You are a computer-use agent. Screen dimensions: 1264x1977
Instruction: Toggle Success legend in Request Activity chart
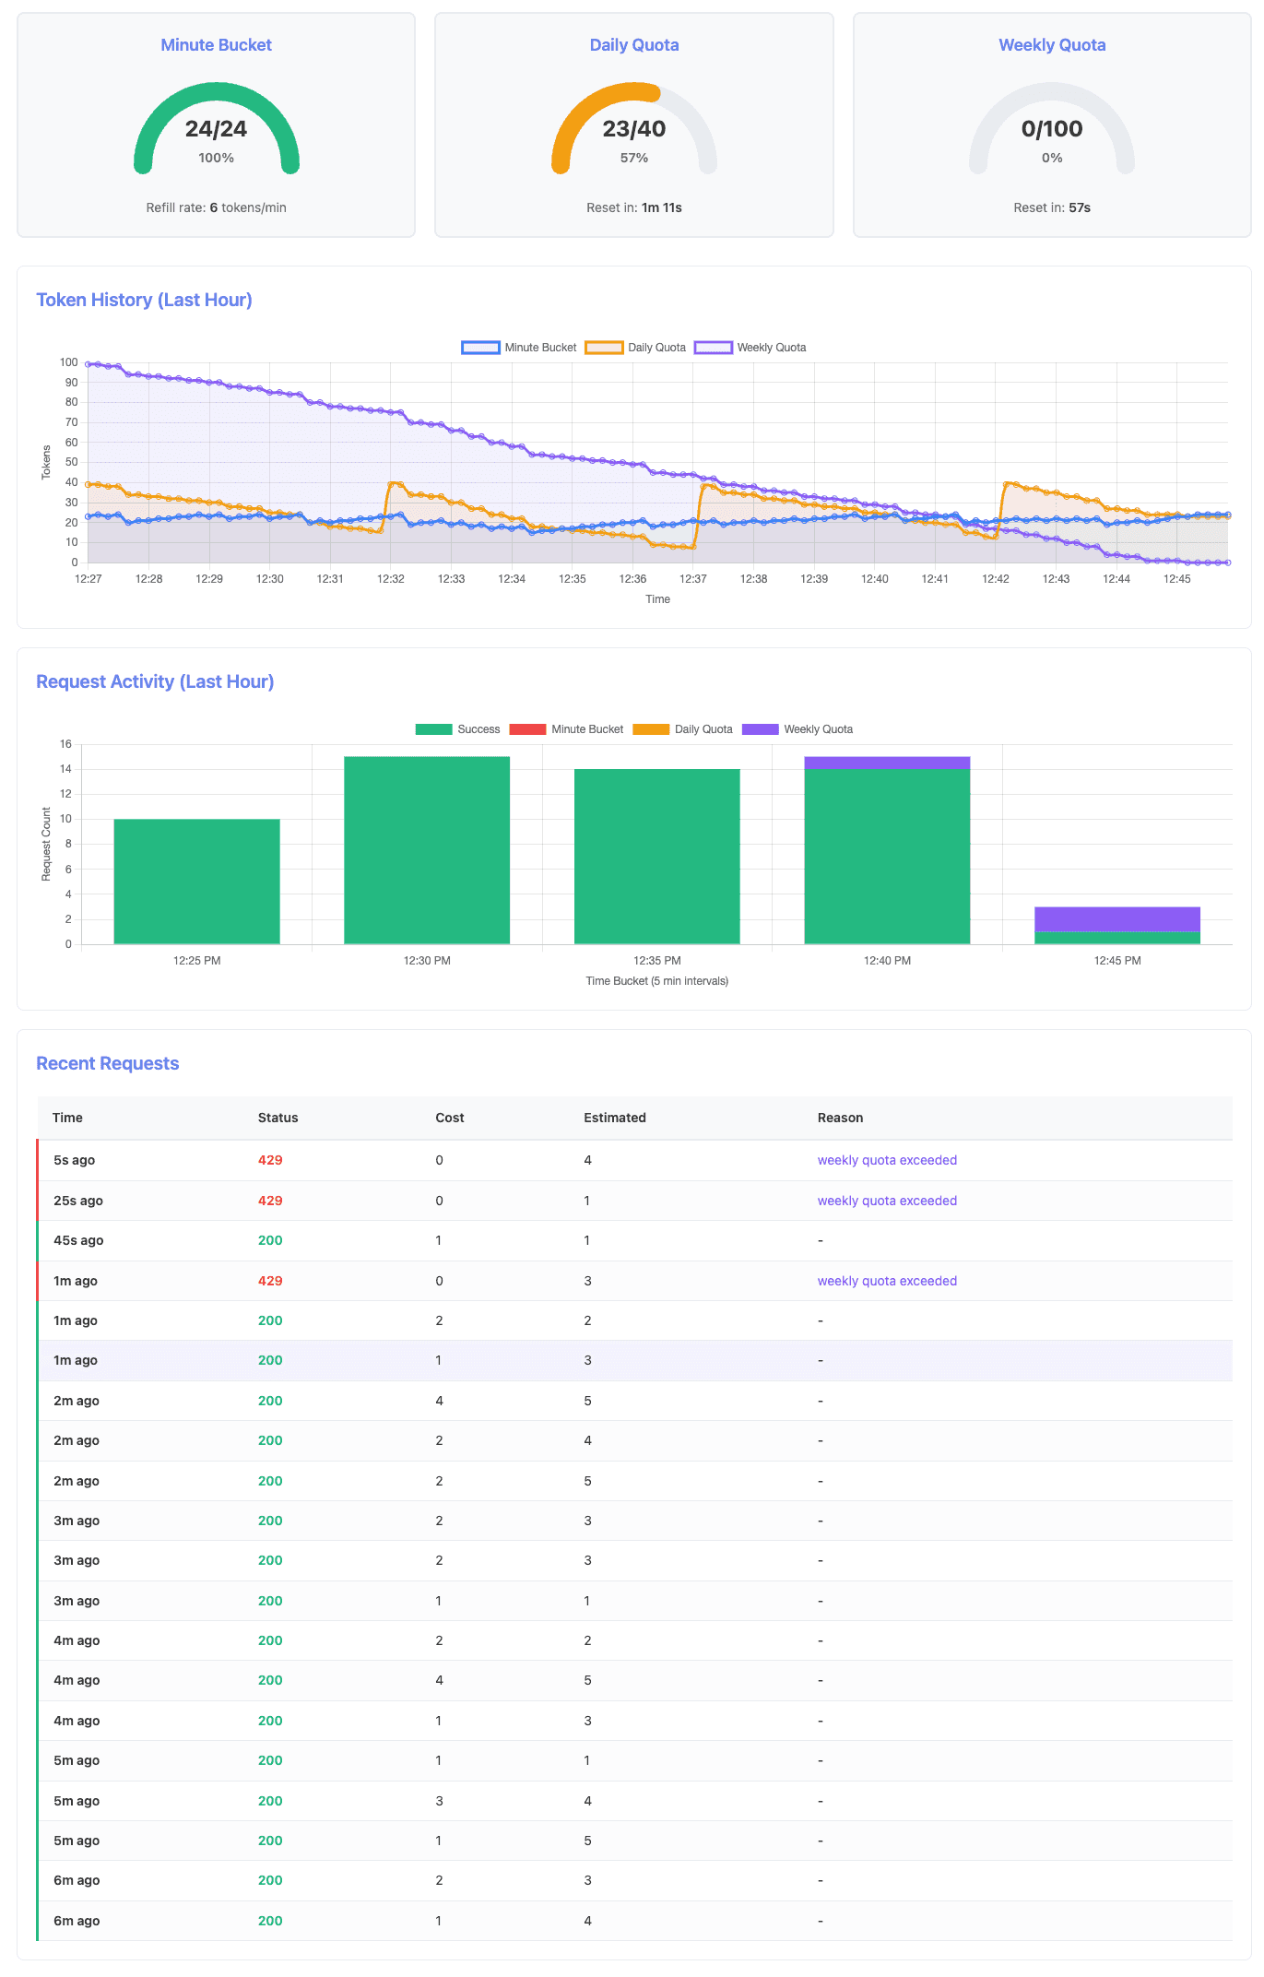pos(458,729)
